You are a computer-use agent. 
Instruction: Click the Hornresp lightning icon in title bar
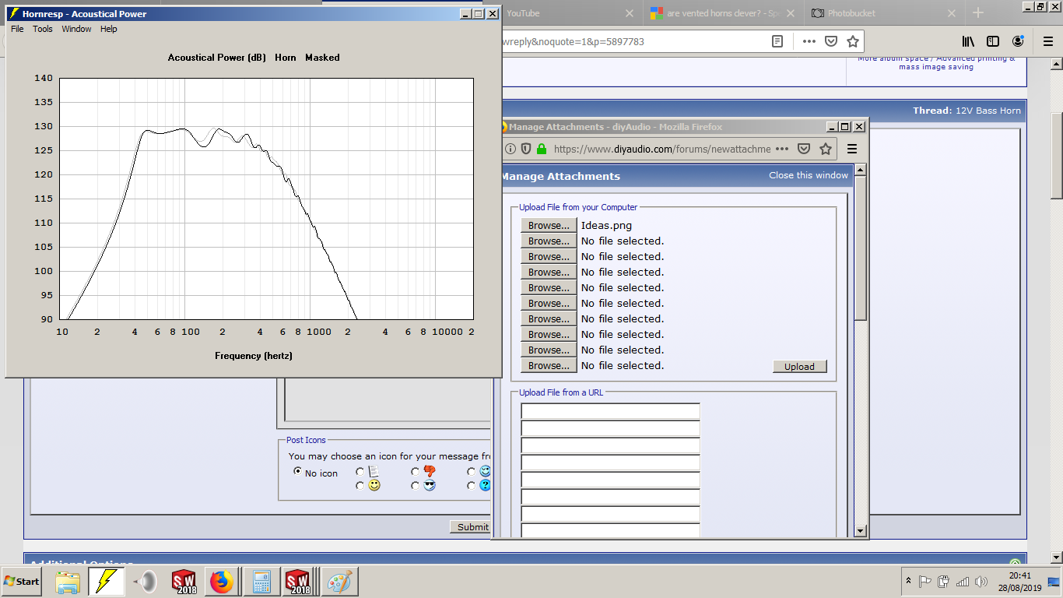(x=14, y=14)
